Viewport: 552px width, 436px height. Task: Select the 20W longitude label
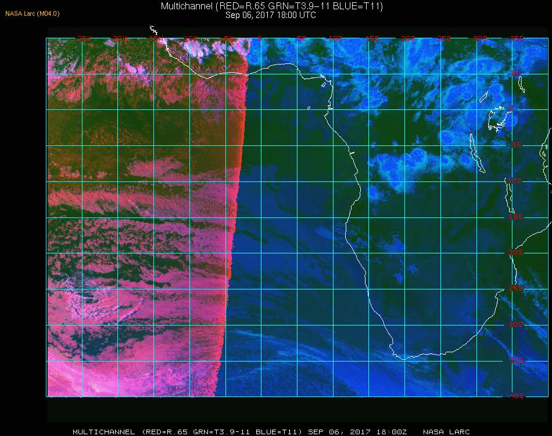point(120,38)
